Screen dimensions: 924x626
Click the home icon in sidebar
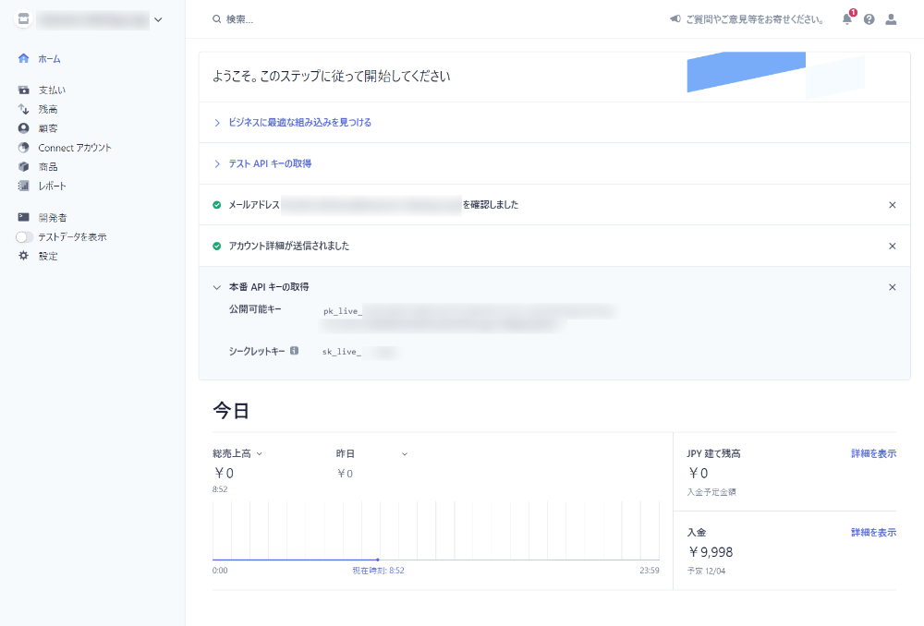click(x=24, y=58)
